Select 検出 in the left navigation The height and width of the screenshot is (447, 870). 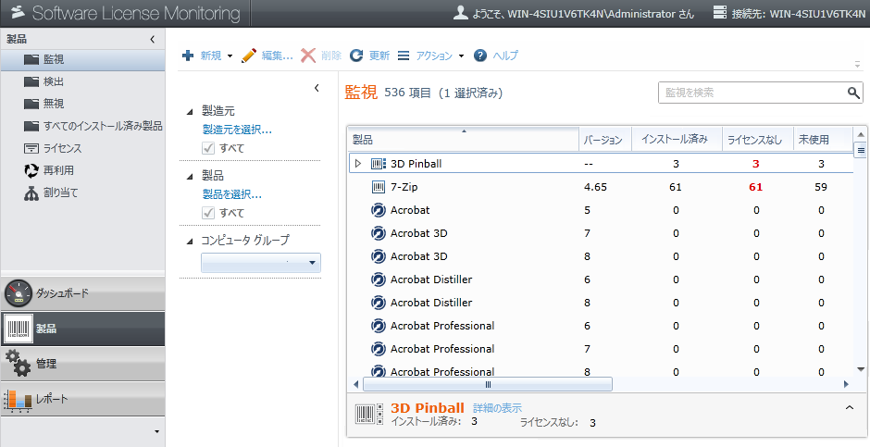[x=54, y=81]
